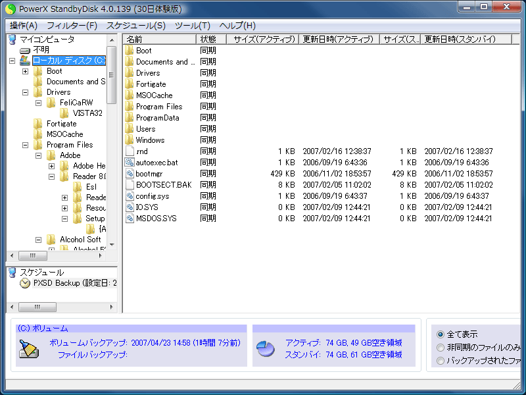Click the BOOTSECT.BAK file icon
This screenshot has width=526, height=395.
tap(130, 185)
